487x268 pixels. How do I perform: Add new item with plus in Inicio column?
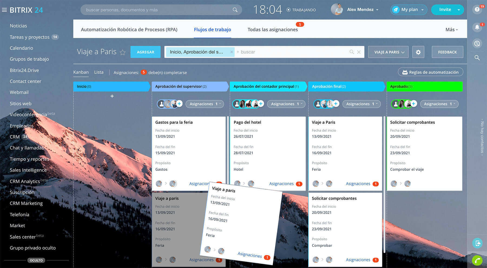point(112,96)
